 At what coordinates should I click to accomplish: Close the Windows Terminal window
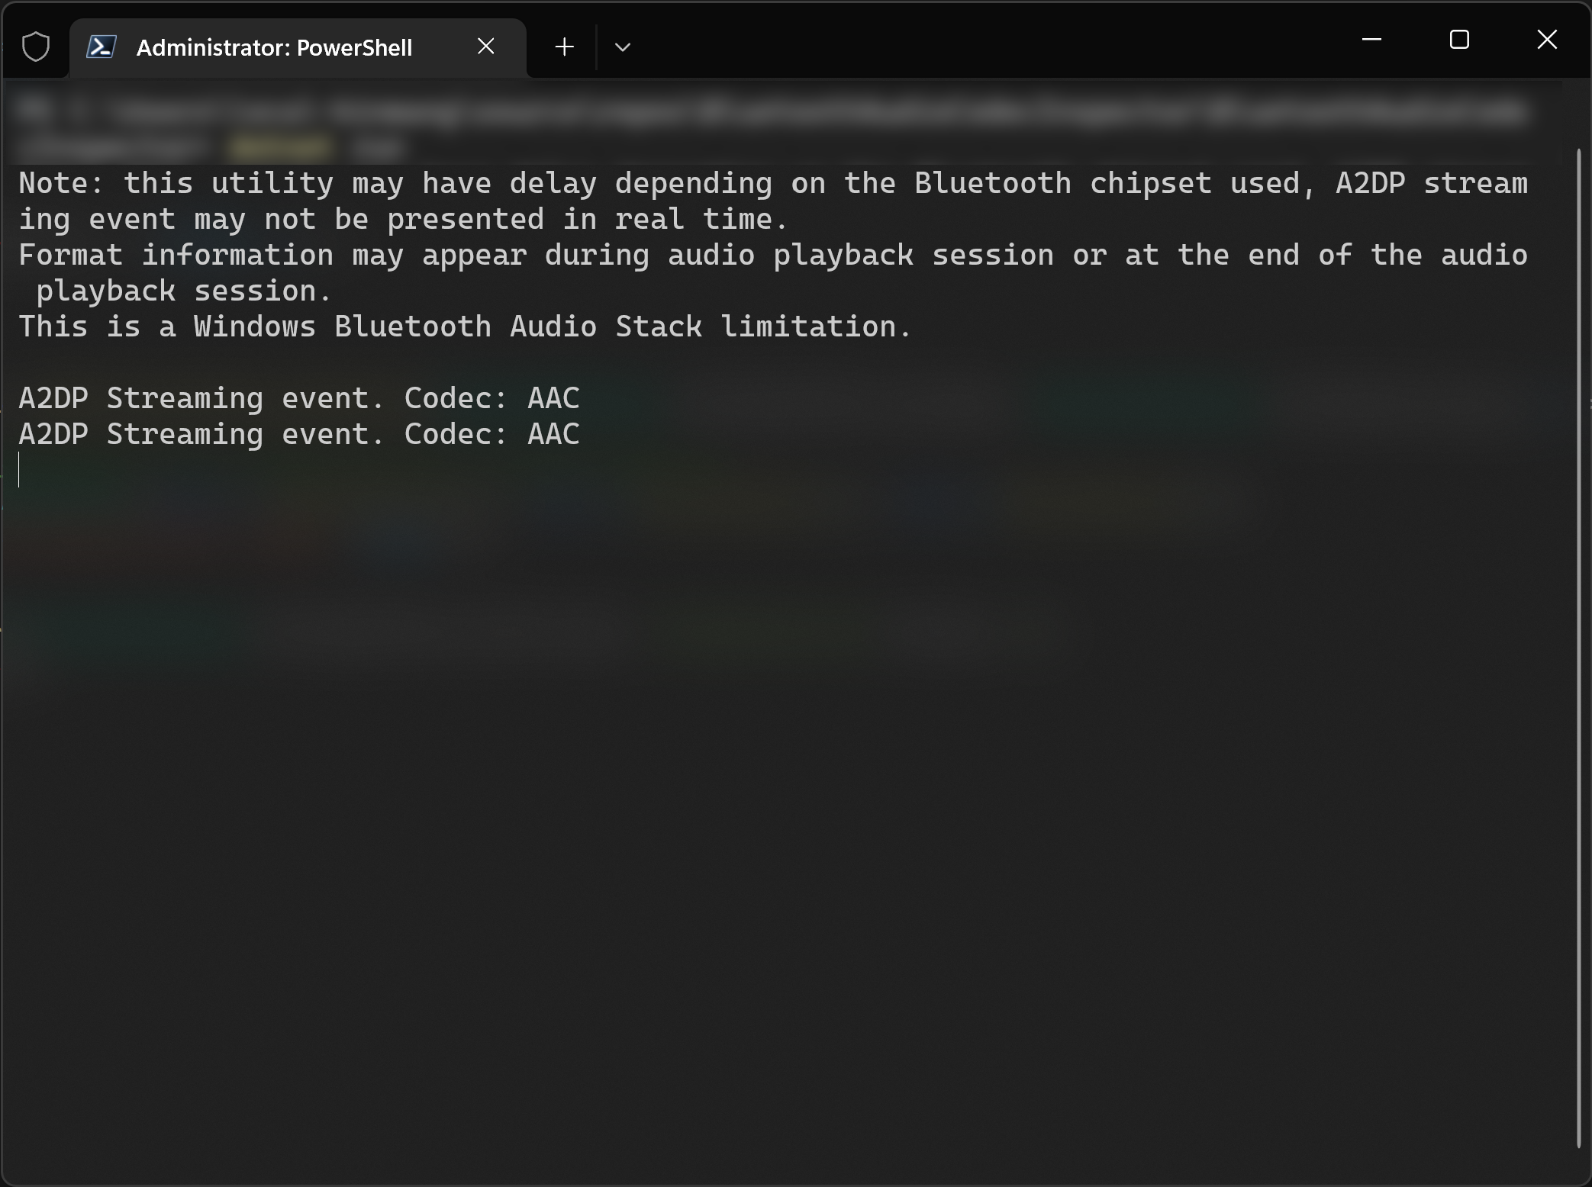point(1547,39)
